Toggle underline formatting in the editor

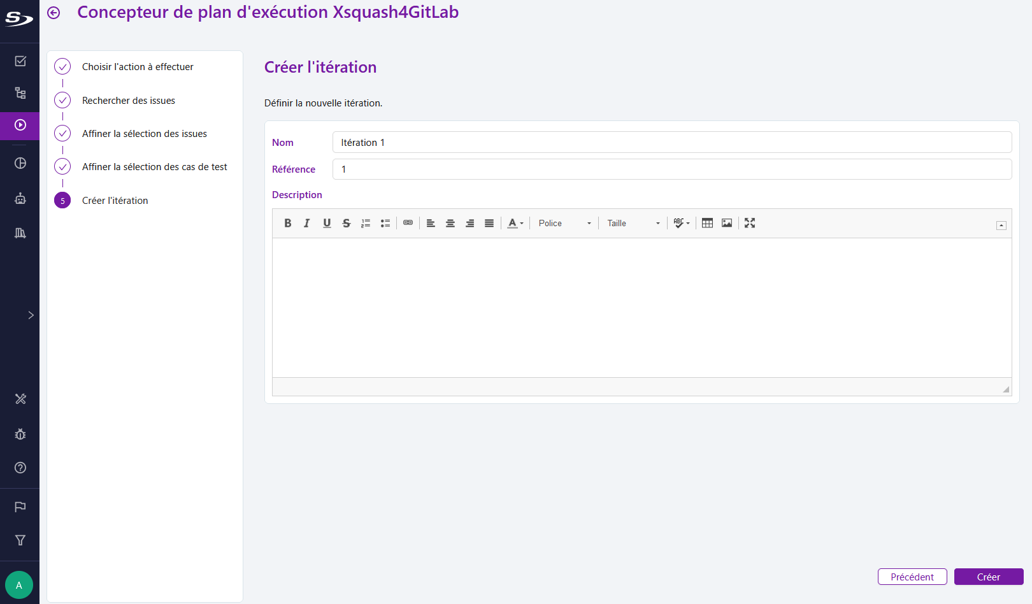(x=327, y=223)
